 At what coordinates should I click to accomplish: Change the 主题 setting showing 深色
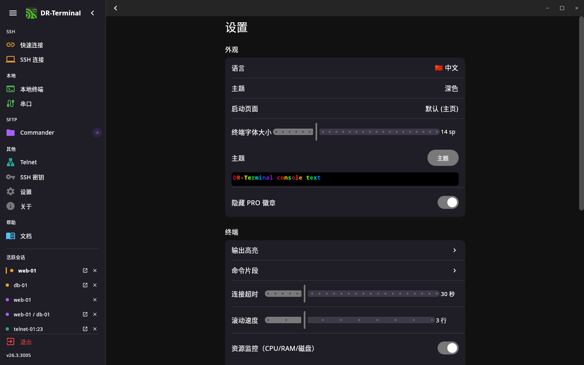click(x=345, y=88)
